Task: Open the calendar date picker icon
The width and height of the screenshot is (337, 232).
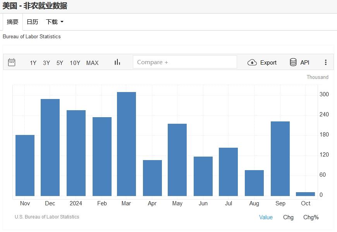Action: coord(12,62)
